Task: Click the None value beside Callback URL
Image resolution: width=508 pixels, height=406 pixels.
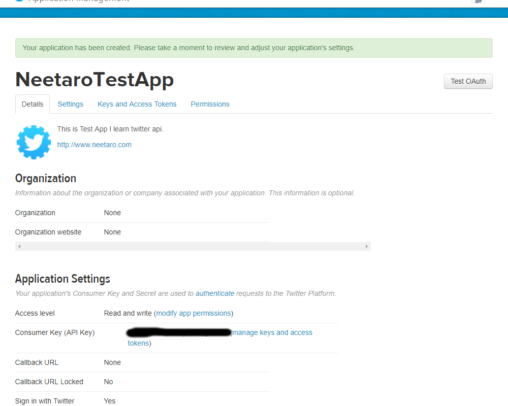Action: pyautogui.click(x=112, y=362)
